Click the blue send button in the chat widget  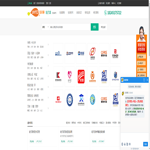[x=145, y=144]
